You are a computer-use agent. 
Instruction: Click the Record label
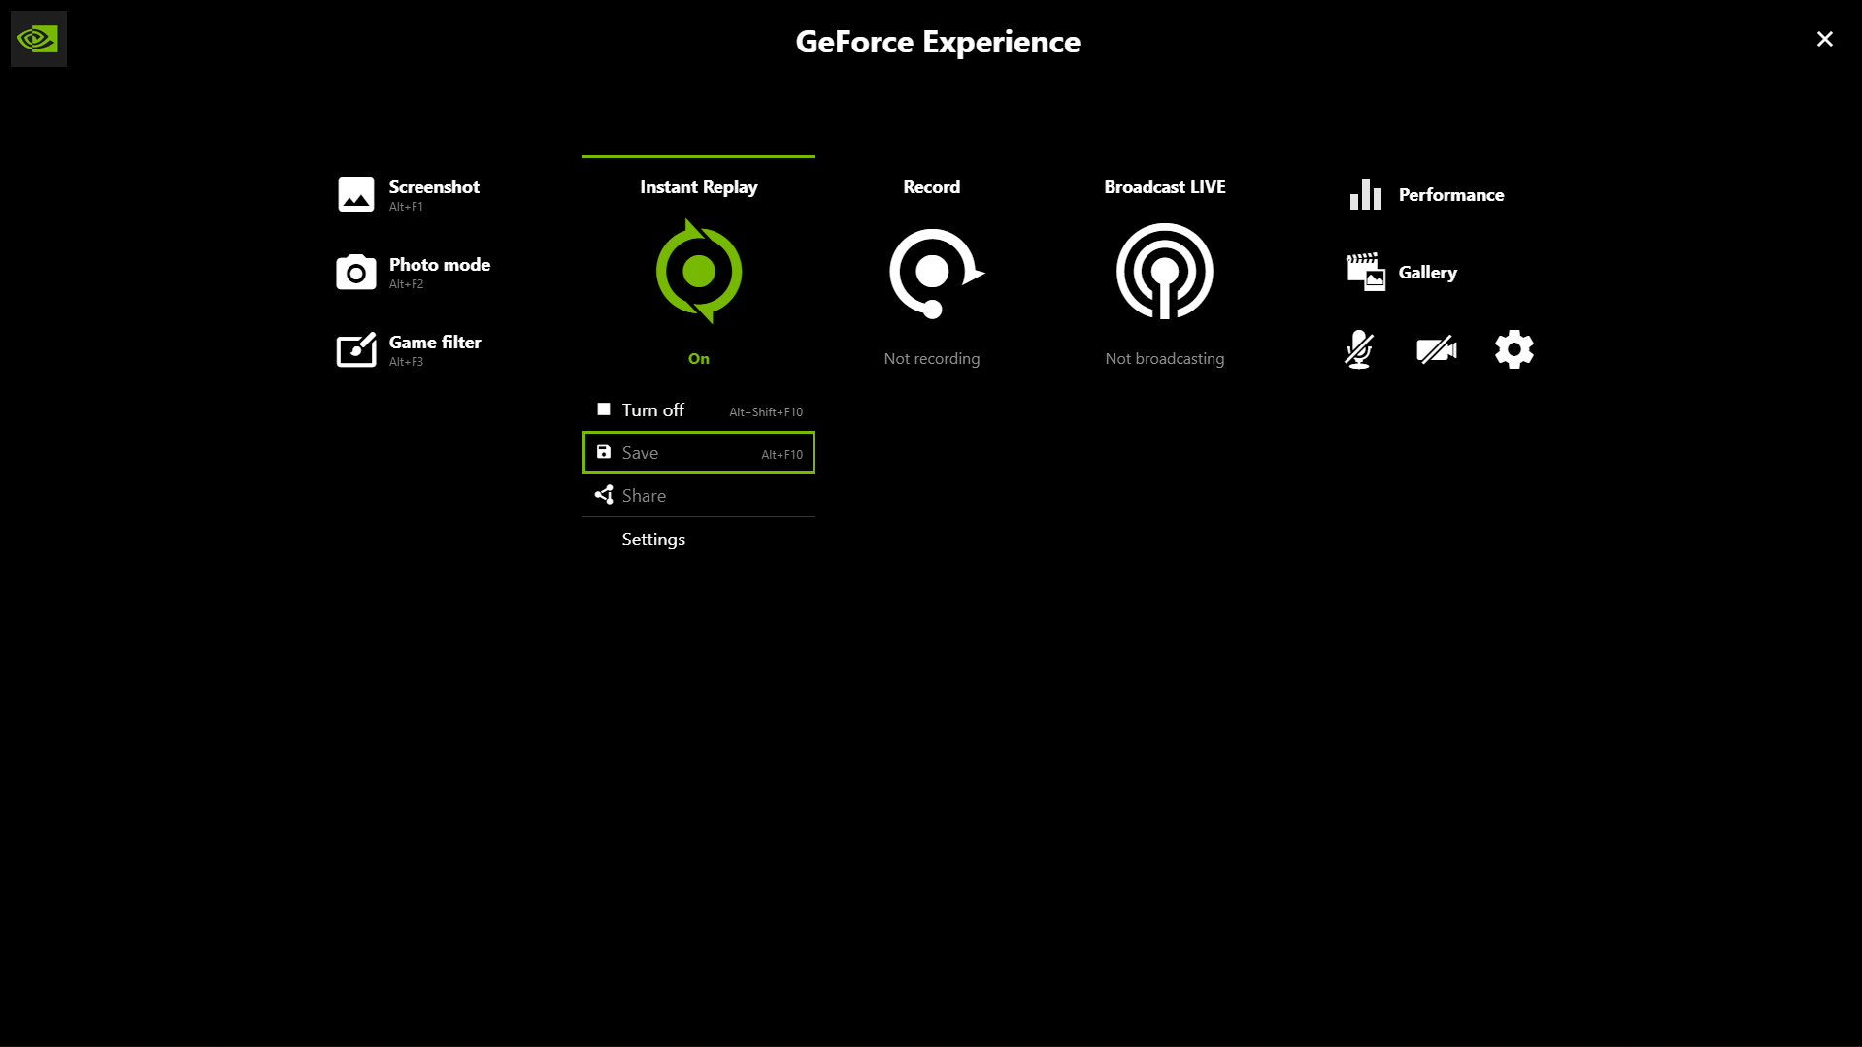coord(932,187)
